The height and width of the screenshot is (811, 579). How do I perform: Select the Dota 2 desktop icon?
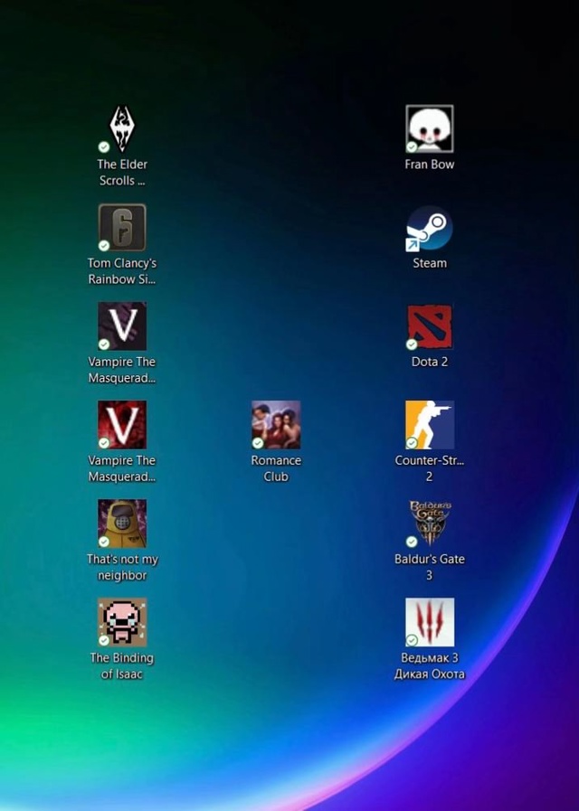(430, 327)
